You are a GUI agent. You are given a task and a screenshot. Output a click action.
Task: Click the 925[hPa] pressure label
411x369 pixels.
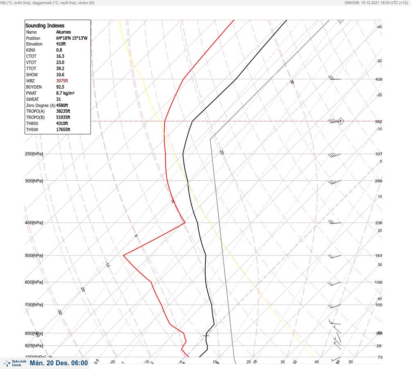[34, 346]
